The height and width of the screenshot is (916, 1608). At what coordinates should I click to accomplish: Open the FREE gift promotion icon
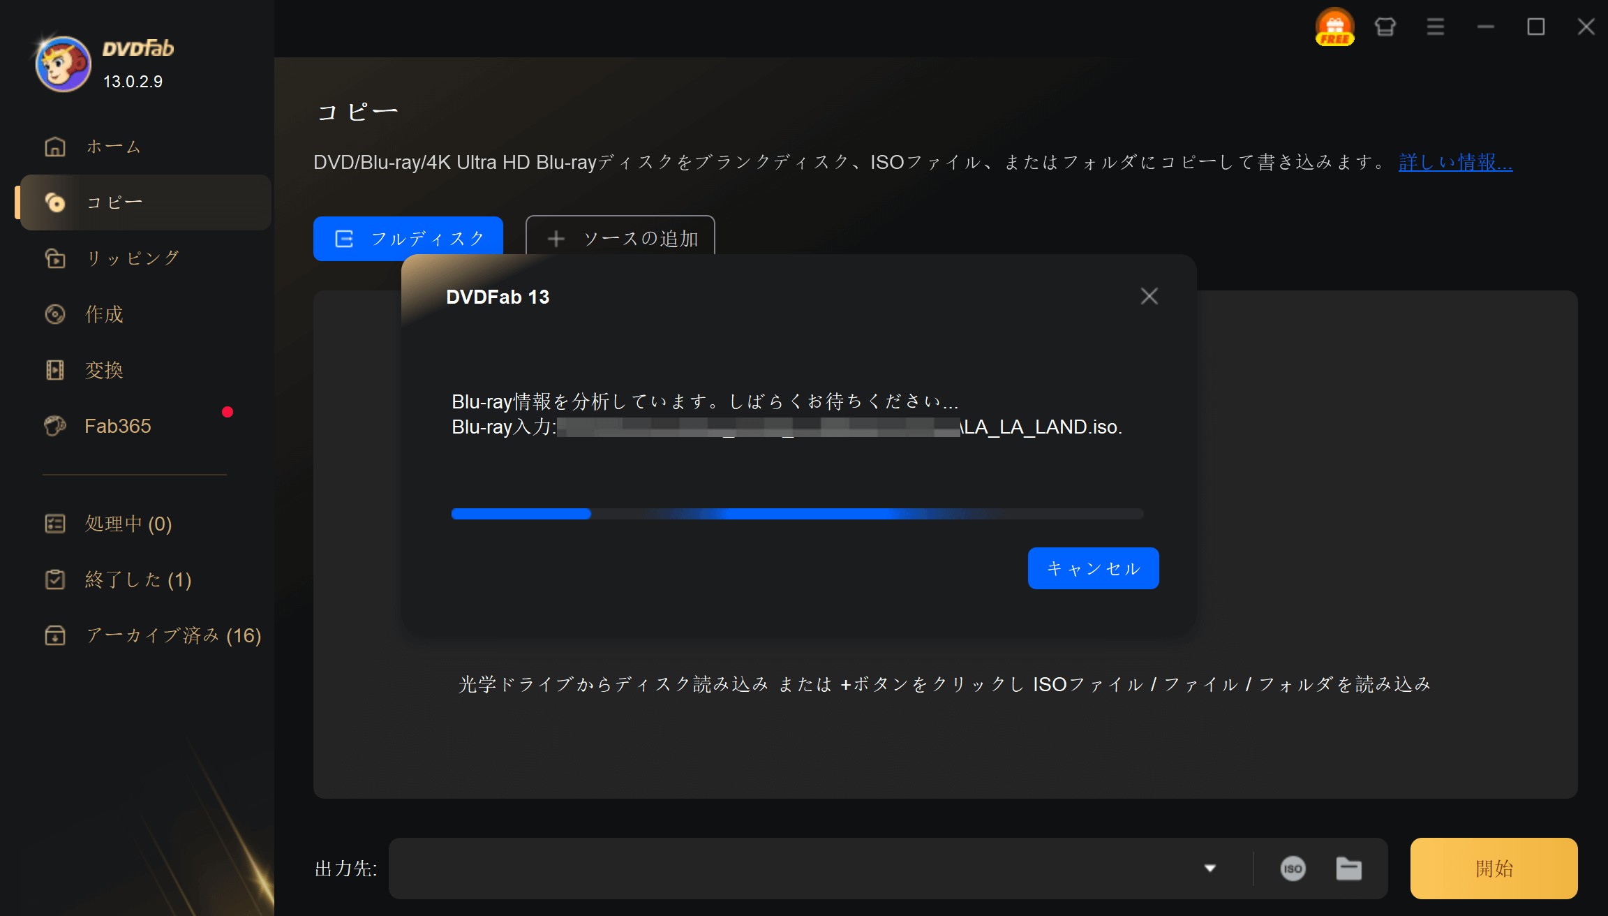pos(1334,27)
